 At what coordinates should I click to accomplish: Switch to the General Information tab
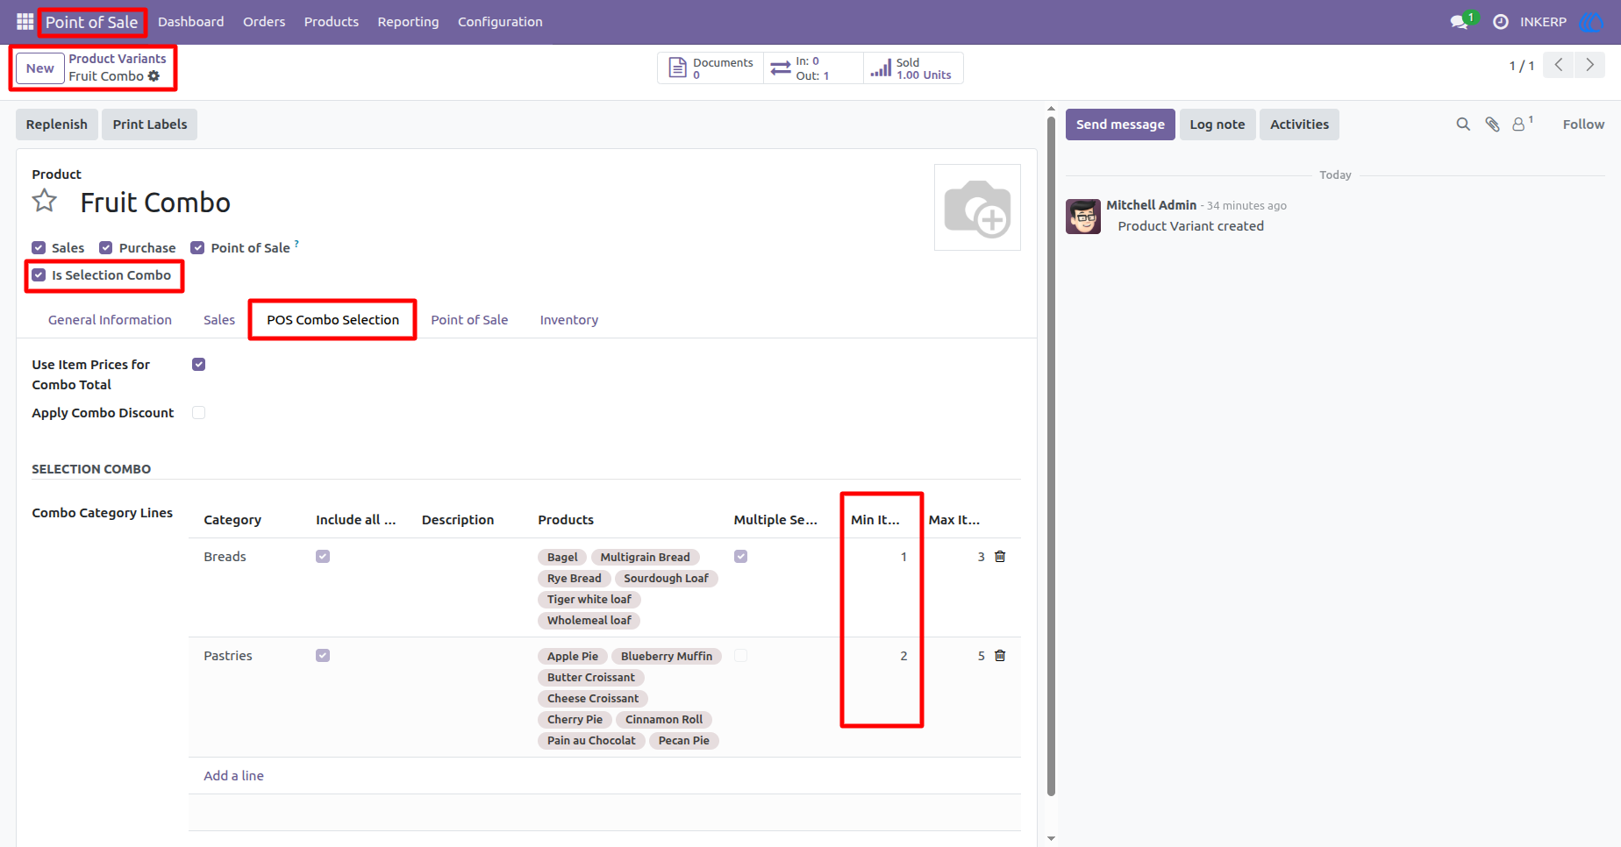coord(110,320)
